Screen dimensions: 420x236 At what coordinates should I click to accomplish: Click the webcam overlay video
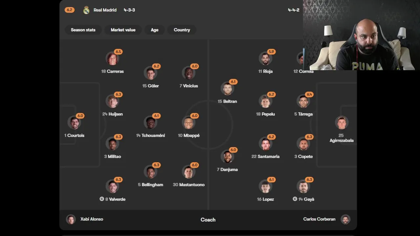(361, 35)
